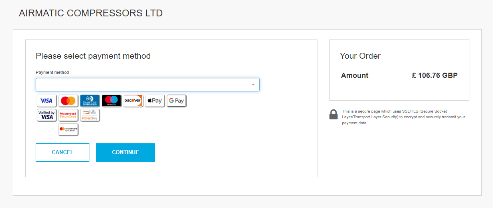This screenshot has height=208, width=493.
Task: Click the Visa card logo
Action: (x=46, y=101)
